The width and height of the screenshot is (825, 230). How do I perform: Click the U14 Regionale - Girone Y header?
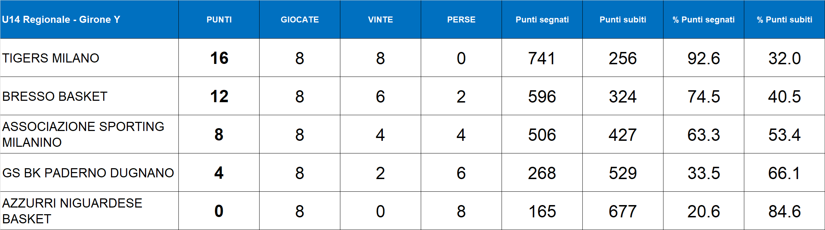pyautogui.click(x=61, y=20)
